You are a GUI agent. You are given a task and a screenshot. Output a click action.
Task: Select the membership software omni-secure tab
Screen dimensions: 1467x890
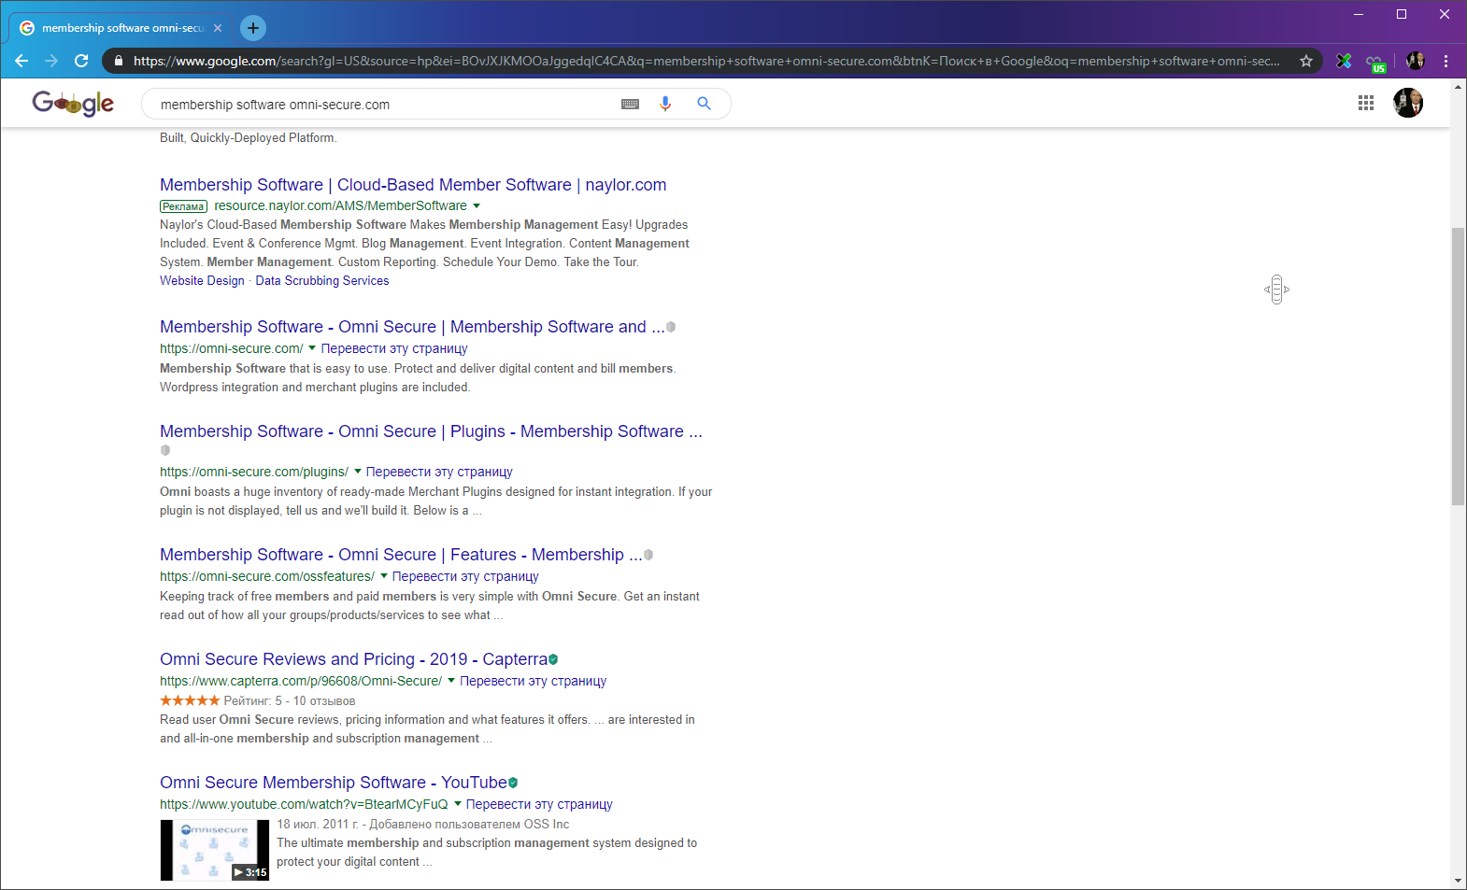point(121,28)
